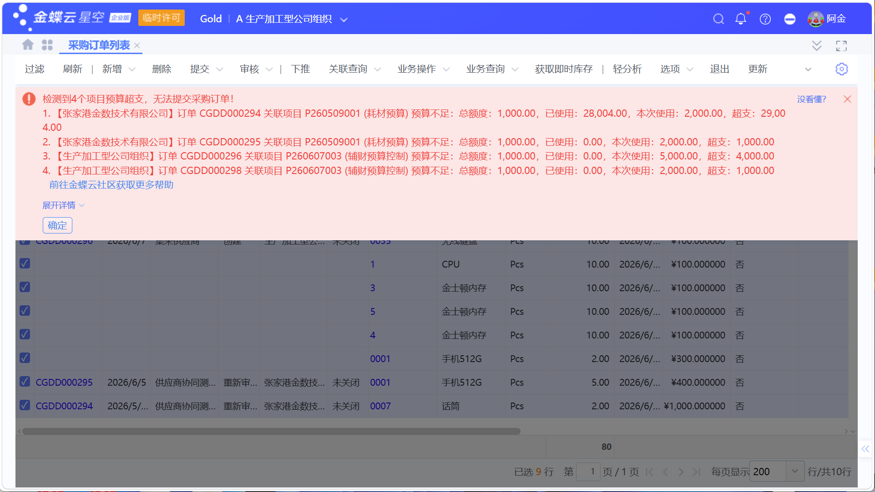Click 更新 in the toolbar

tap(758, 69)
